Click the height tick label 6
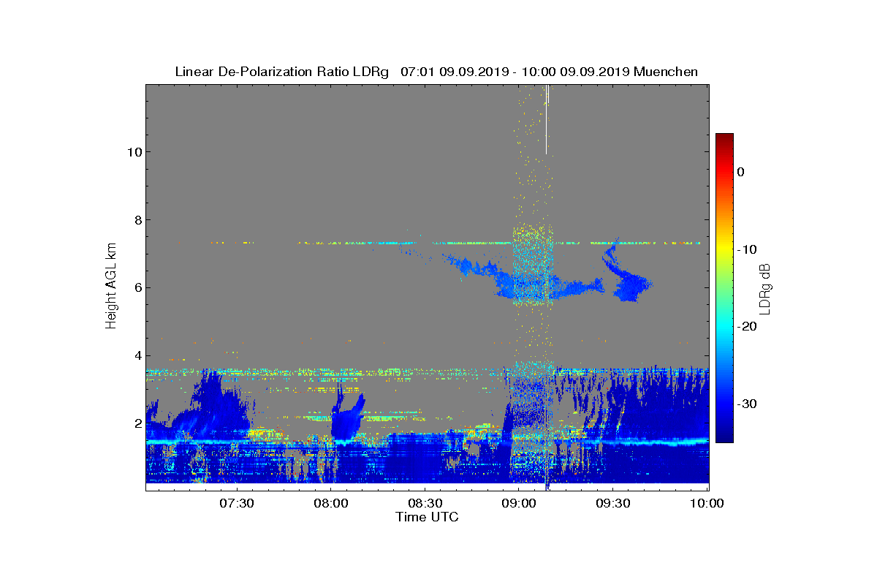 137,287
